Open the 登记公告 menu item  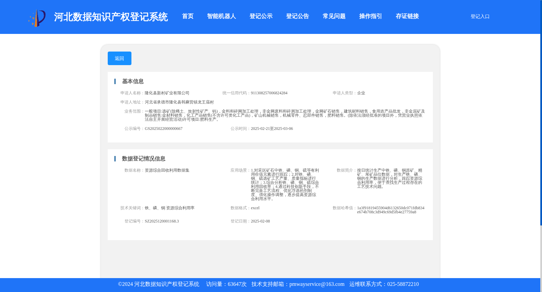pyautogui.click(x=297, y=16)
